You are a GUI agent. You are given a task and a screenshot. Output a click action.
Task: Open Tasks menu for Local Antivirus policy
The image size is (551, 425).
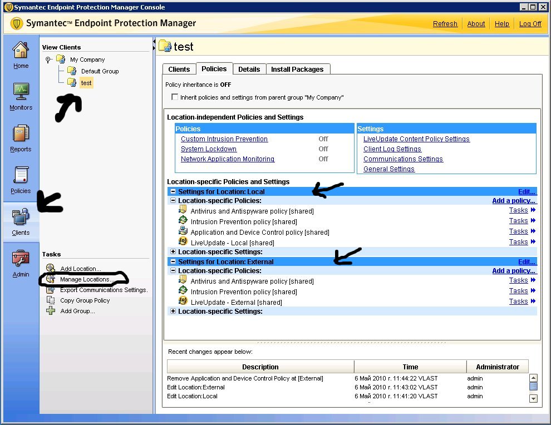[522, 210]
